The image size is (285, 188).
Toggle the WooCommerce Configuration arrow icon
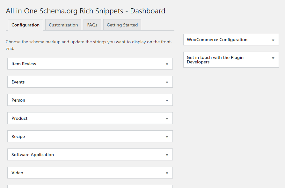[x=273, y=40]
